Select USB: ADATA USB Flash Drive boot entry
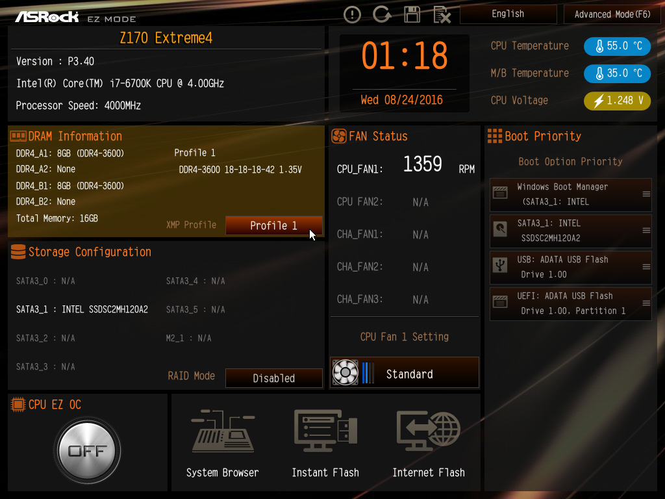 (x=570, y=268)
